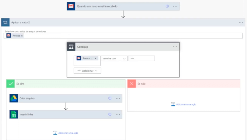
Task: Open the ellipsis menu of Aplicar a cada 2
Action: pos(241,23)
